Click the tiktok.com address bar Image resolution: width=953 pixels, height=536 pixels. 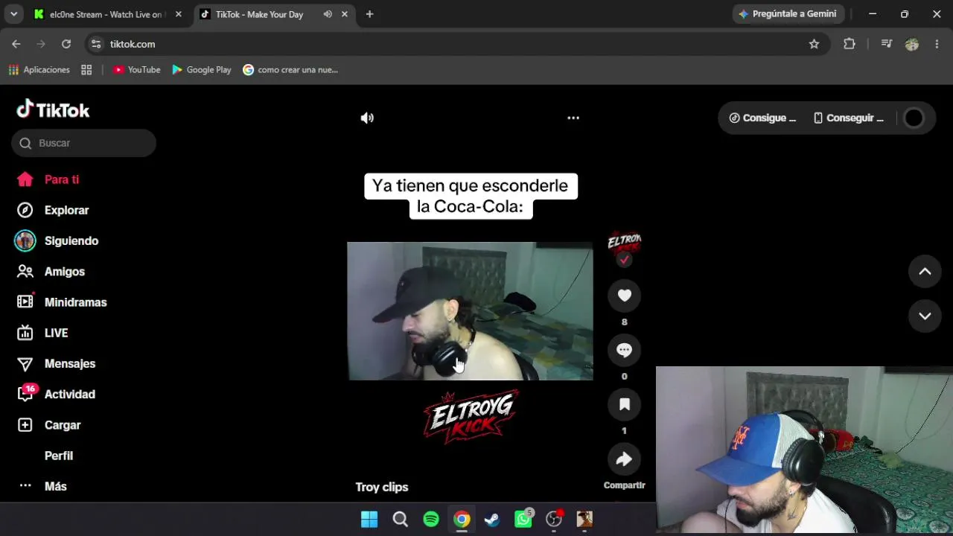pyautogui.click(x=457, y=44)
